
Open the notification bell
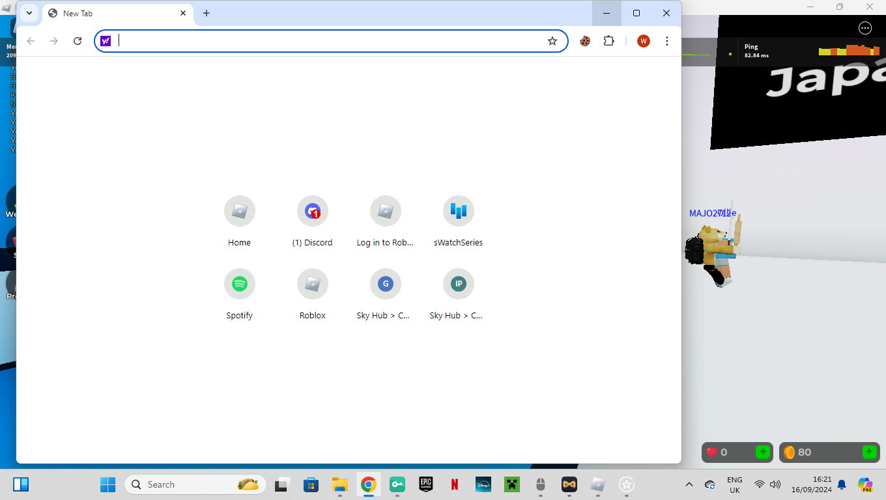click(842, 484)
